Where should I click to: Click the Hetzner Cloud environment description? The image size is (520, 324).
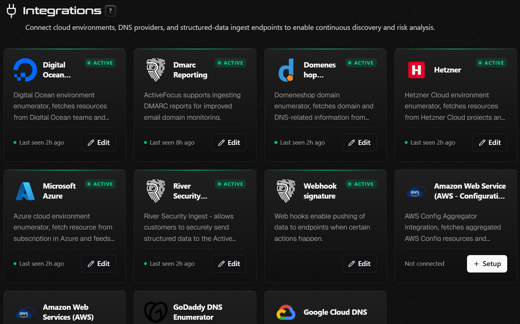[455, 106]
